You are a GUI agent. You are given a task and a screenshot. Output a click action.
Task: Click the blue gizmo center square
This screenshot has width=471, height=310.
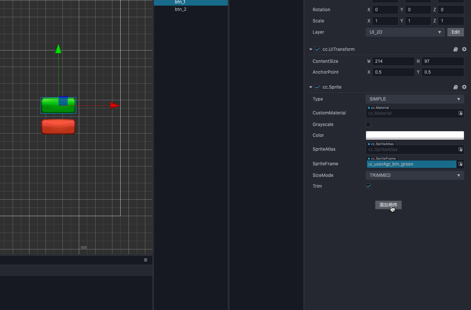click(63, 101)
